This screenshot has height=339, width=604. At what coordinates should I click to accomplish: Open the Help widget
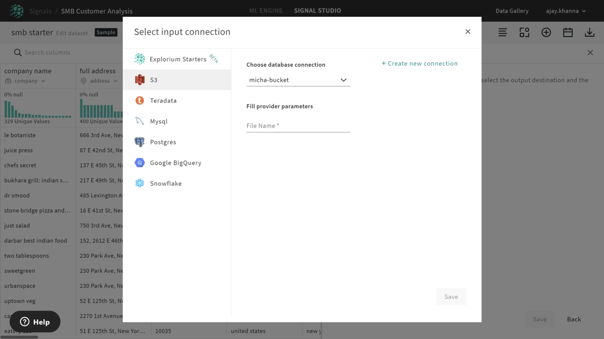coord(35,322)
